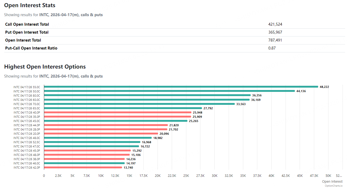Select the INTC 04/17/26 44.0P bar
This screenshot has width=347, height=189.
click(x=106, y=125)
